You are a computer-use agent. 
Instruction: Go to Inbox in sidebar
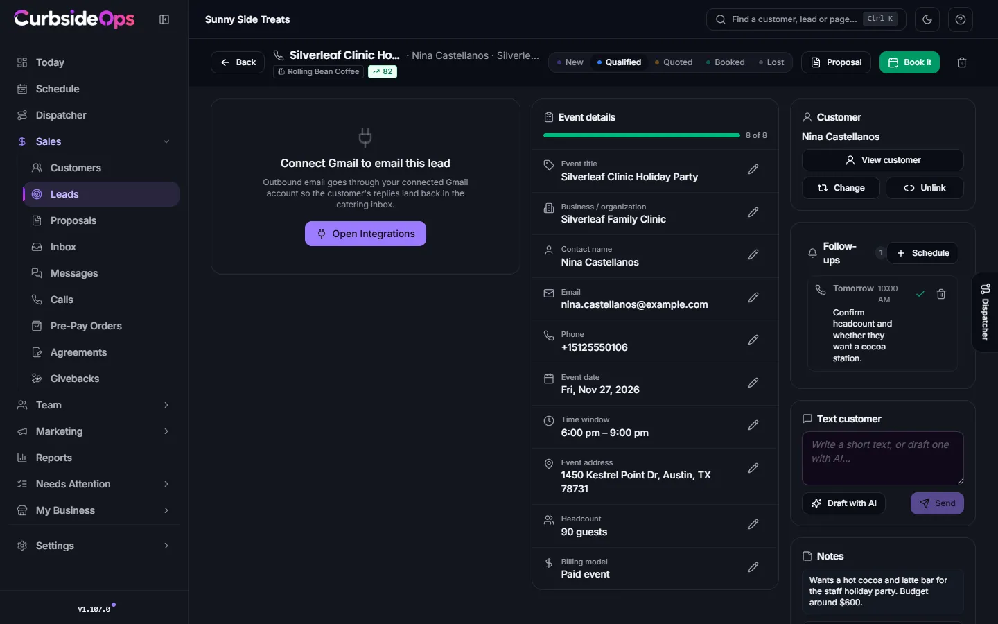pyautogui.click(x=101, y=247)
